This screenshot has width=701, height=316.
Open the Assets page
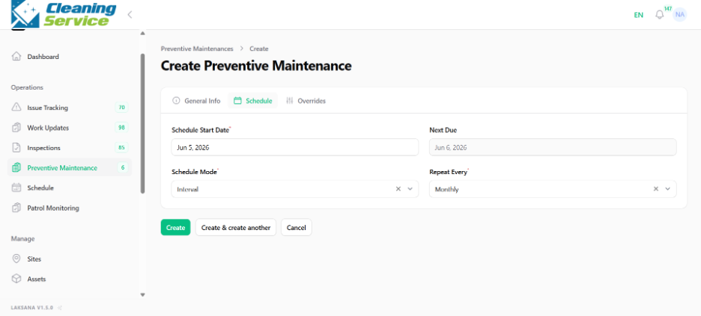tap(70, 279)
